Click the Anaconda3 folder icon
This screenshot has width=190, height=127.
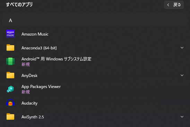point(10,48)
